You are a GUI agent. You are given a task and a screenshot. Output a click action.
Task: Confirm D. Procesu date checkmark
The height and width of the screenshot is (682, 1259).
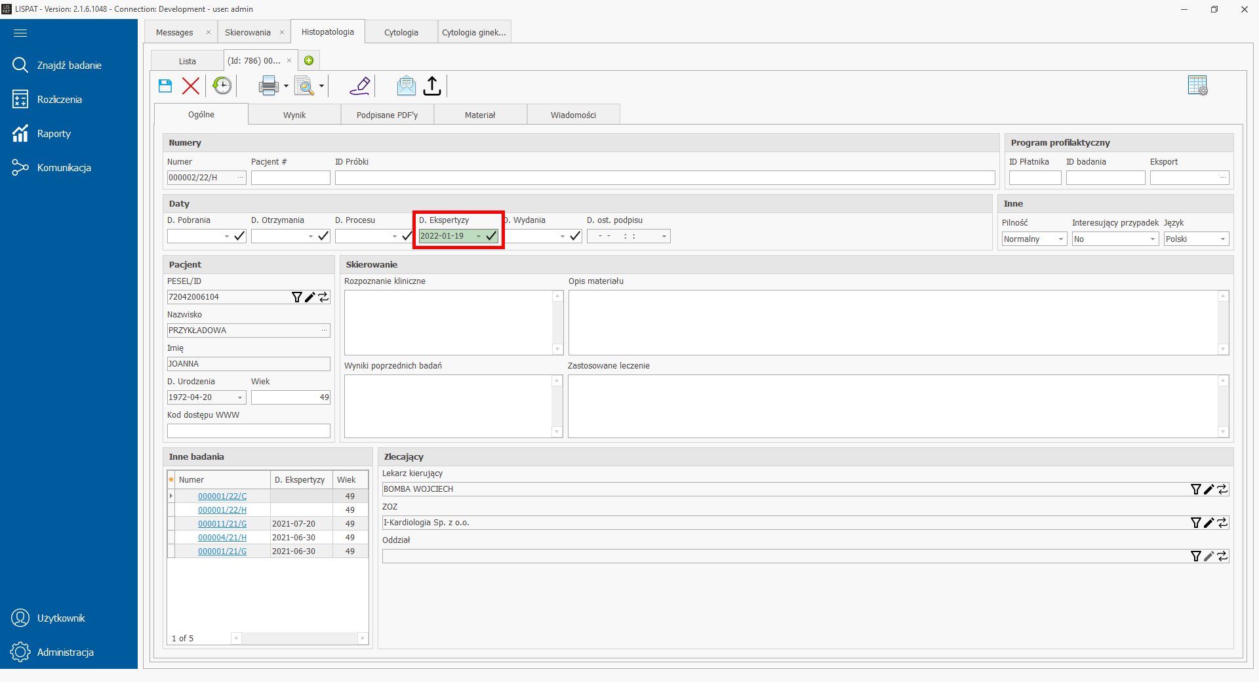click(x=407, y=236)
